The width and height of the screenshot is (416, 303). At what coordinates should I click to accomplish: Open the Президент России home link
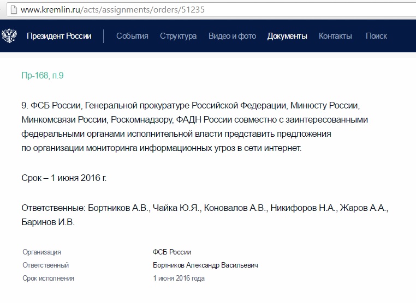pos(59,36)
